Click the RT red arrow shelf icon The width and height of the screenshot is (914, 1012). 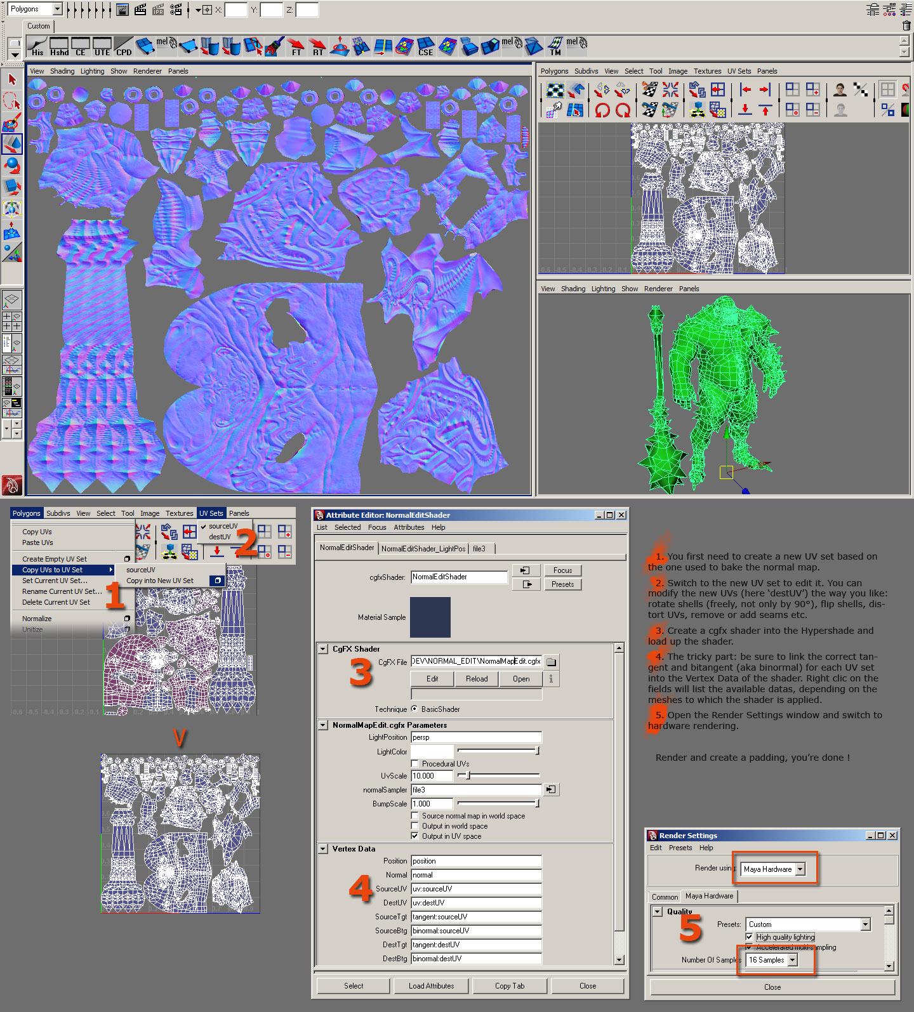pos(318,46)
